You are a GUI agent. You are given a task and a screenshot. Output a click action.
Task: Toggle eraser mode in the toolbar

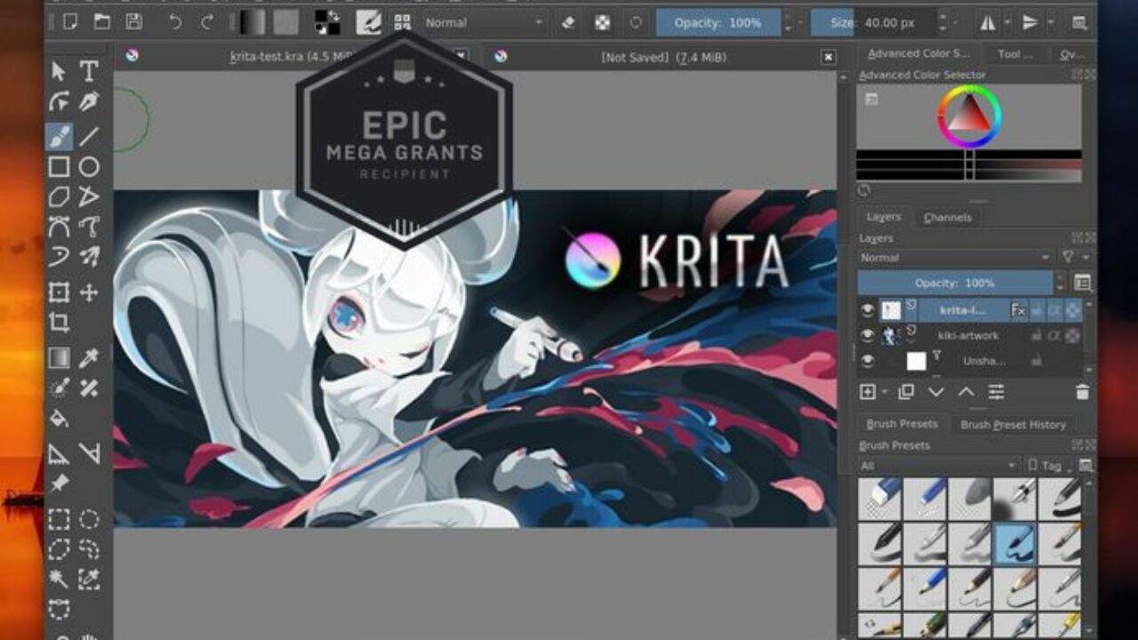click(x=570, y=22)
